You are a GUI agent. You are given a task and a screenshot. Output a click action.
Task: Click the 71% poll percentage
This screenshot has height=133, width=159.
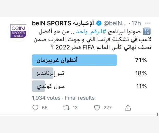pos(141,61)
